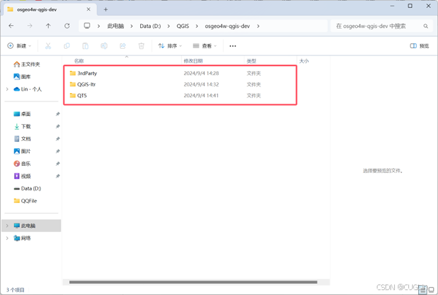Click the Share icon in toolbar
The image size is (438, 295).
tap(123, 46)
